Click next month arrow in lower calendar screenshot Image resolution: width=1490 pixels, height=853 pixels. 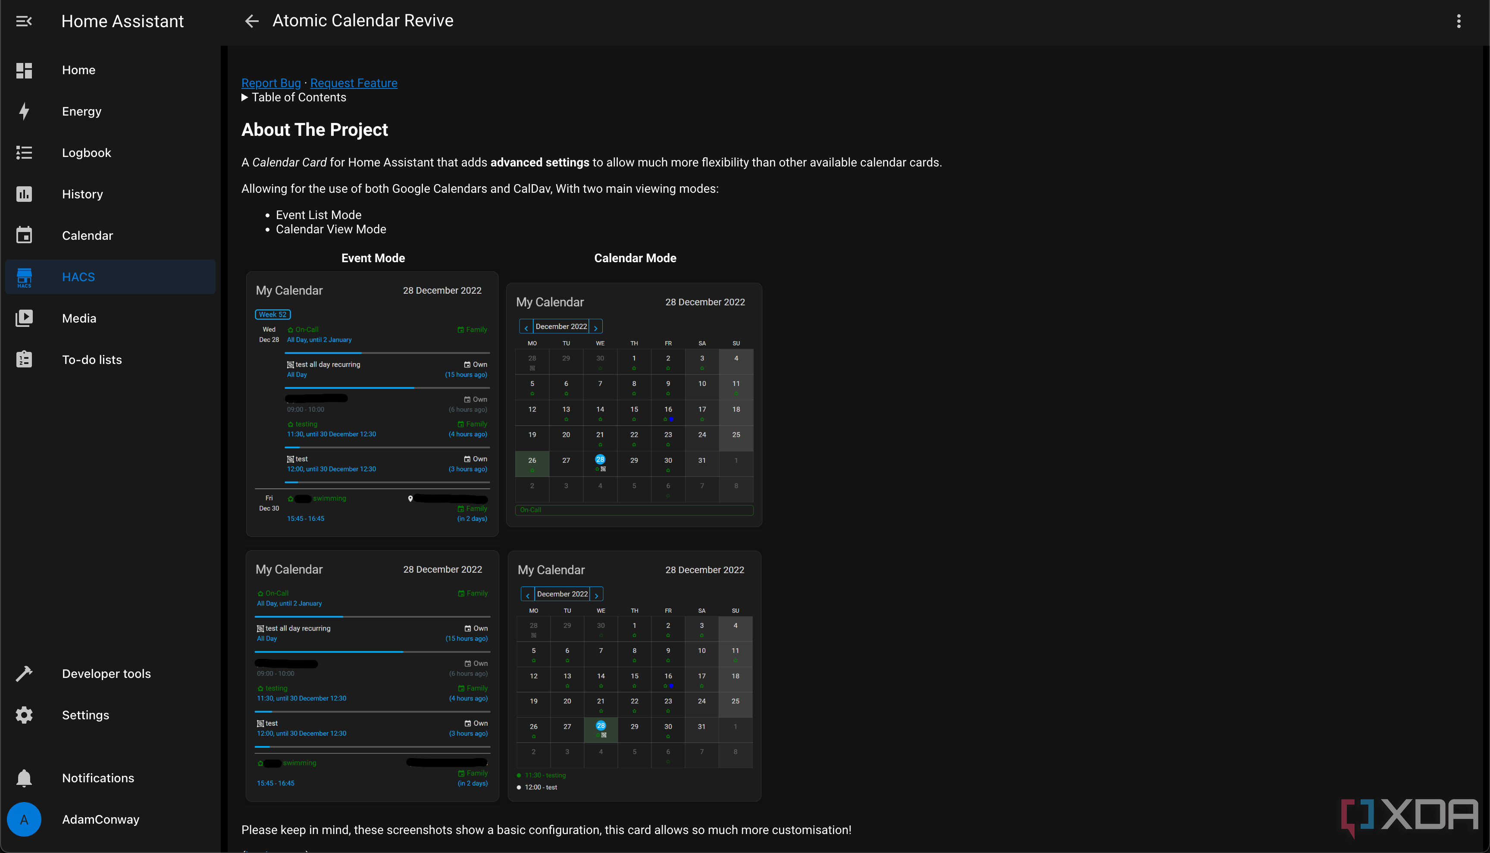[597, 595]
